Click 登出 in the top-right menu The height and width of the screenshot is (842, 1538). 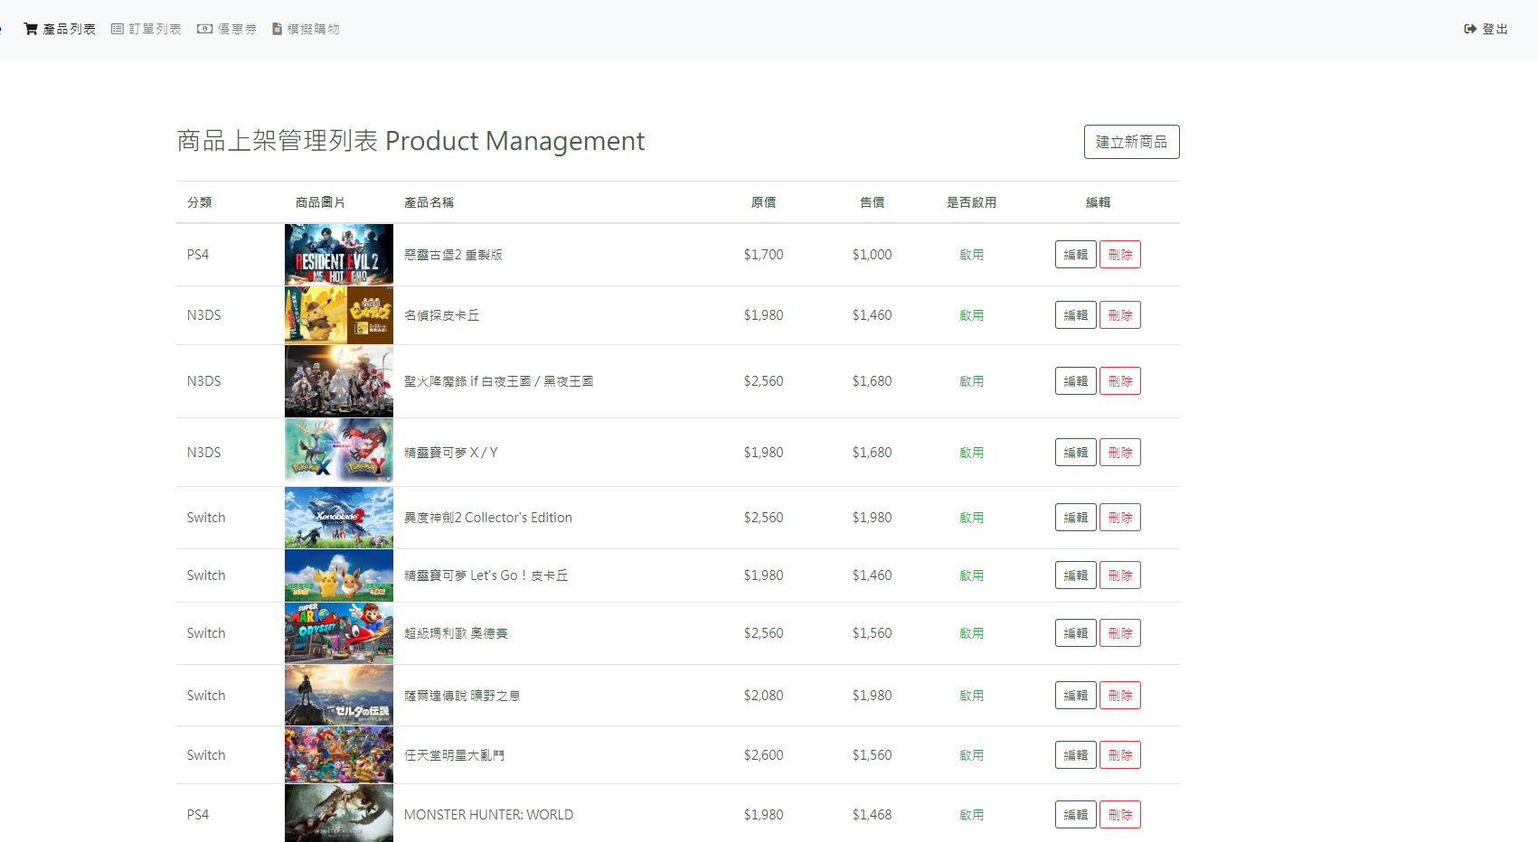1493,28
